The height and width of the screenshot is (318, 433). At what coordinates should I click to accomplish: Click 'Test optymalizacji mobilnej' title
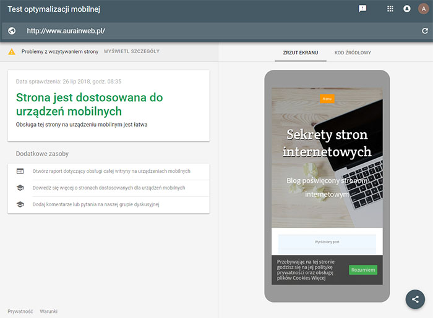(x=54, y=9)
